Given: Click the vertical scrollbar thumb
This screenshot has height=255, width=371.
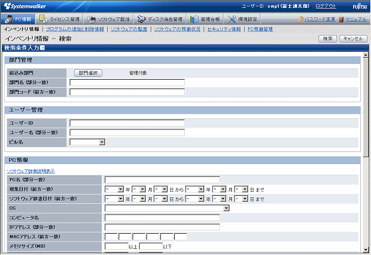Looking at the screenshot, I should click(366, 108).
